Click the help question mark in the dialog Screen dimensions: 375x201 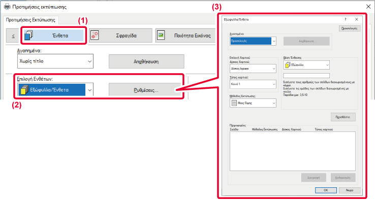click(345, 19)
